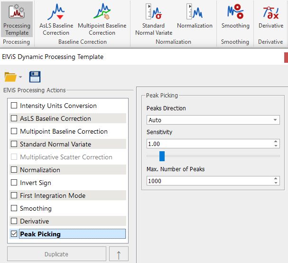Viewport: 288px width, 263px height.
Task: Enable AsLS Baseline Correction checkbox in list
Action: (14, 118)
